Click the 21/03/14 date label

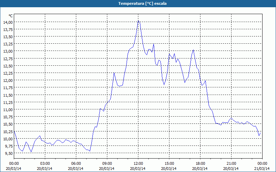point(262,169)
